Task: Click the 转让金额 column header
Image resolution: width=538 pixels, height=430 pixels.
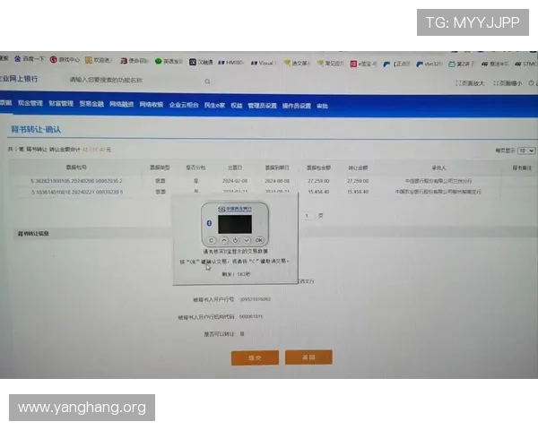Action: pyautogui.click(x=358, y=168)
